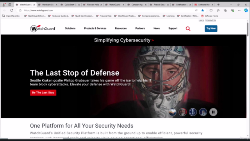This screenshot has width=250, height=141.
Task: Click the site information lock icon
Action: [x=20, y=11]
